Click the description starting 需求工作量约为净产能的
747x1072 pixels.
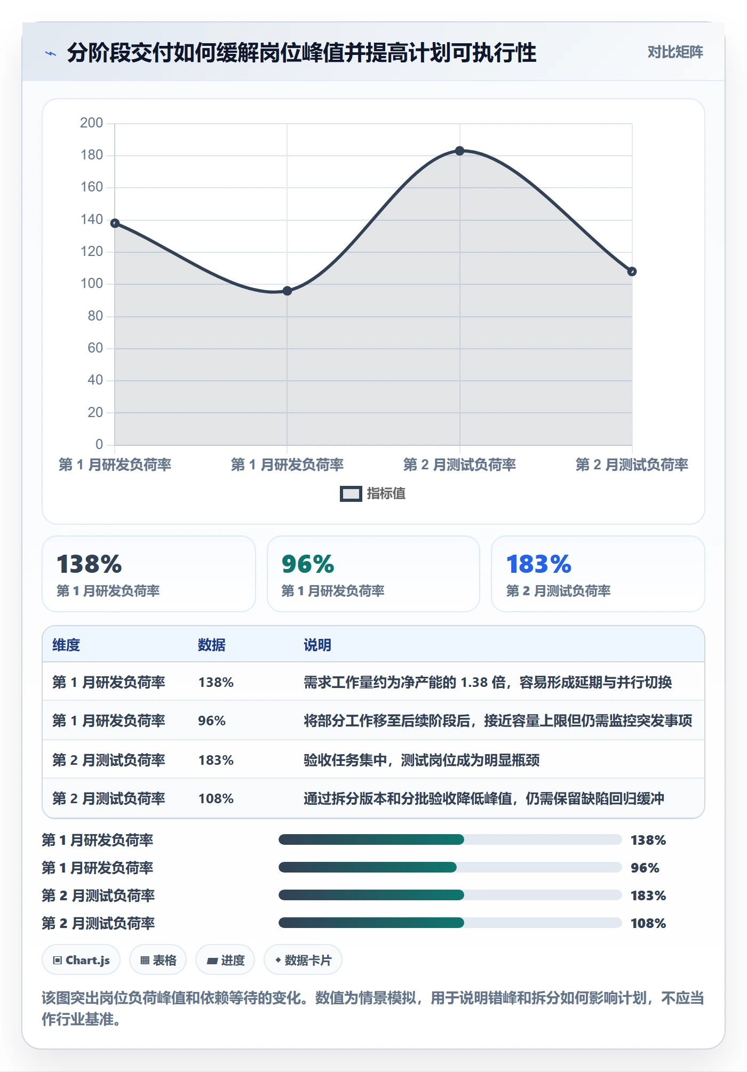488,682
